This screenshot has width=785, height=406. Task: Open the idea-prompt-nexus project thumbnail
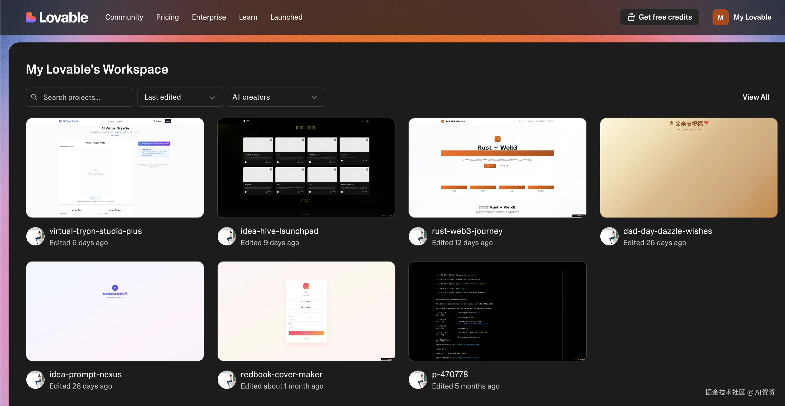pos(115,311)
